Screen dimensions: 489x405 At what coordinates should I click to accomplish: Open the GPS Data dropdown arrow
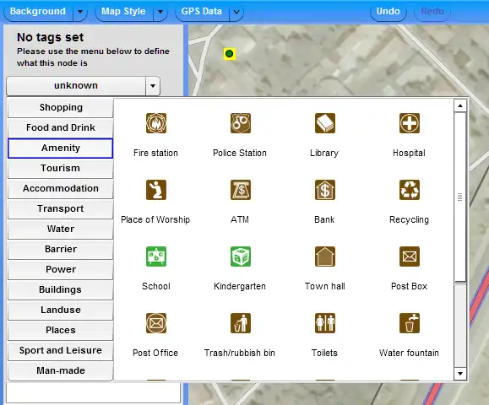pyautogui.click(x=236, y=12)
